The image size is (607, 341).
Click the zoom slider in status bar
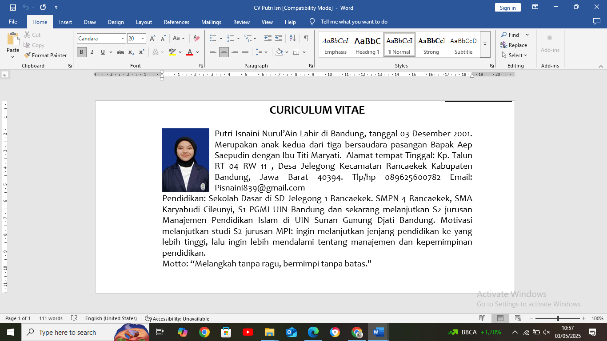tap(558, 318)
